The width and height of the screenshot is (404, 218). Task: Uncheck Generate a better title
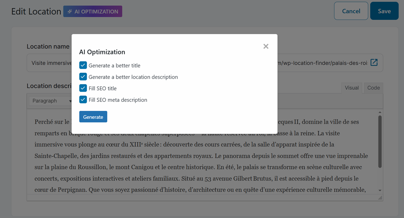click(83, 65)
